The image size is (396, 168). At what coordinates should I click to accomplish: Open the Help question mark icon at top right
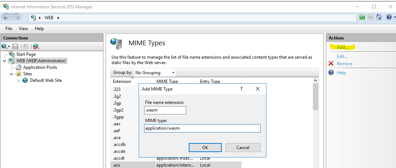pos(389,17)
